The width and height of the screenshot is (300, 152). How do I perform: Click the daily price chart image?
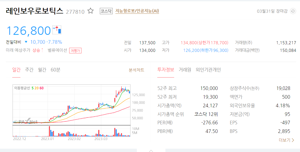click(x=71, y=105)
